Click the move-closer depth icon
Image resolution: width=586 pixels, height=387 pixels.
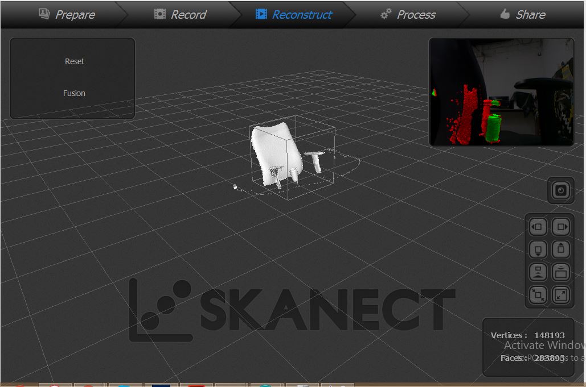(538, 272)
